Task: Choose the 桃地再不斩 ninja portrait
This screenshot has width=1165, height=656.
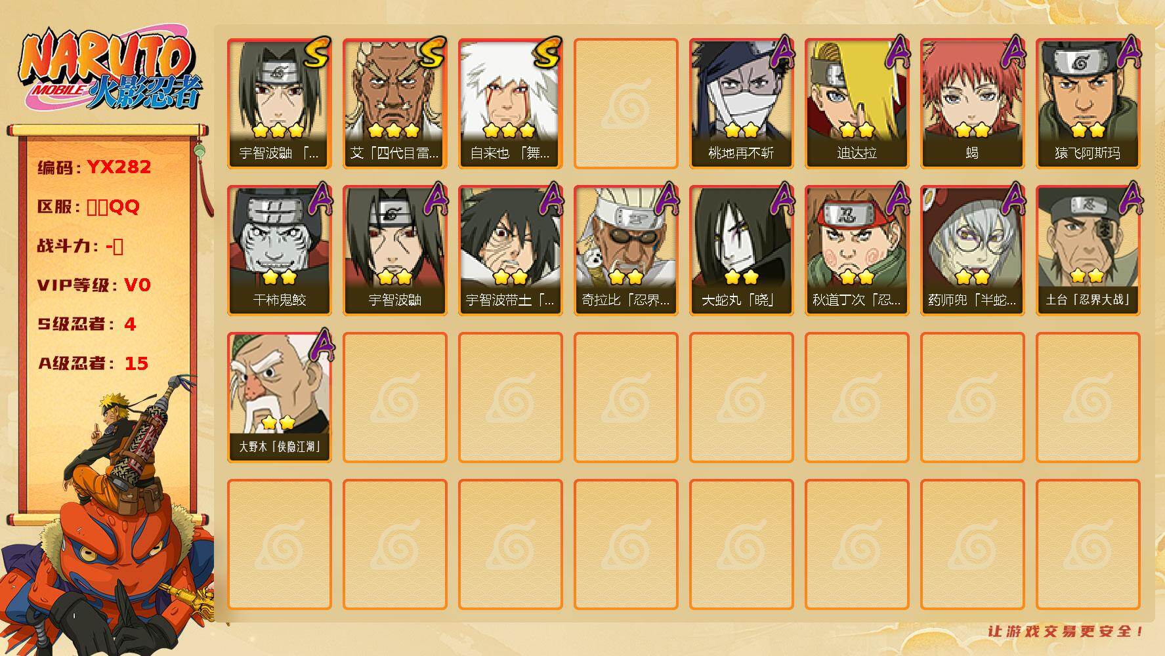Action: coord(741,103)
